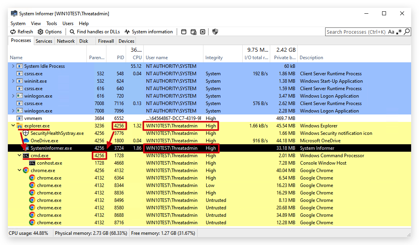Select the SystemInformer.exe process row

210,148
